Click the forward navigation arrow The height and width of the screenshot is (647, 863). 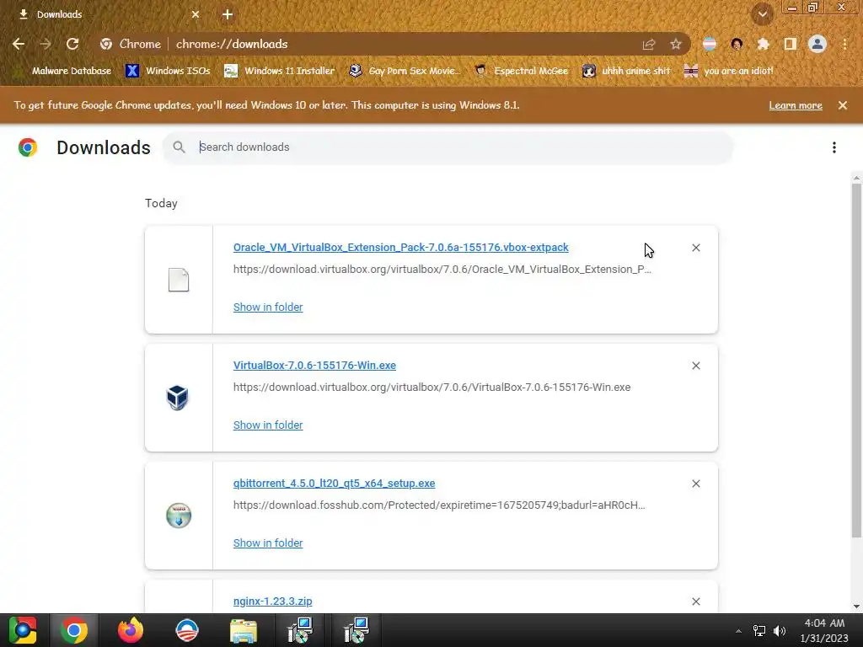click(x=46, y=44)
